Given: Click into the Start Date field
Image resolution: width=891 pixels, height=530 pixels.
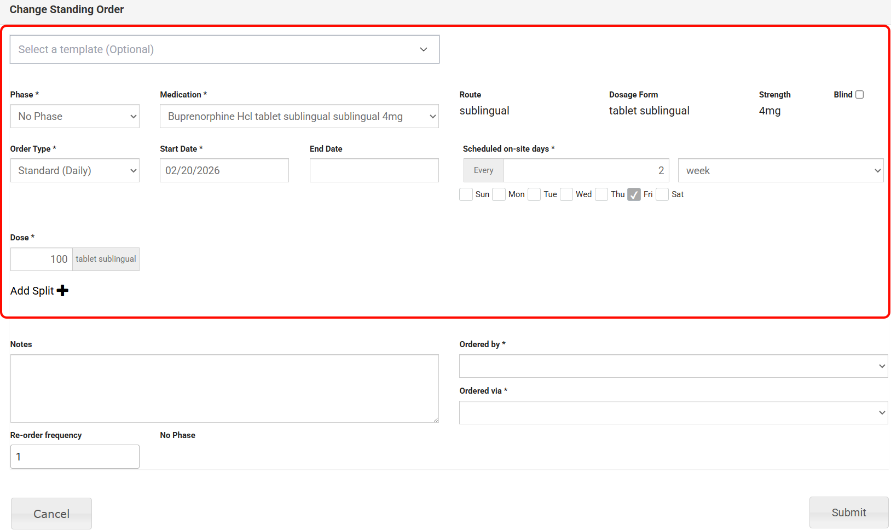Looking at the screenshot, I should [x=224, y=171].
